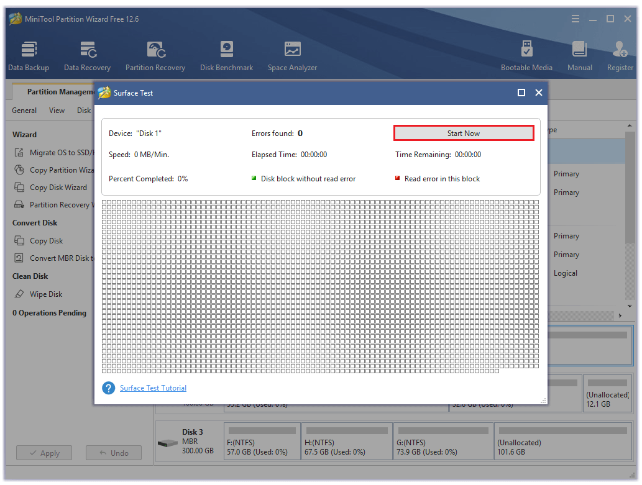Click the Clean Disk section heading

coord(30,276)
